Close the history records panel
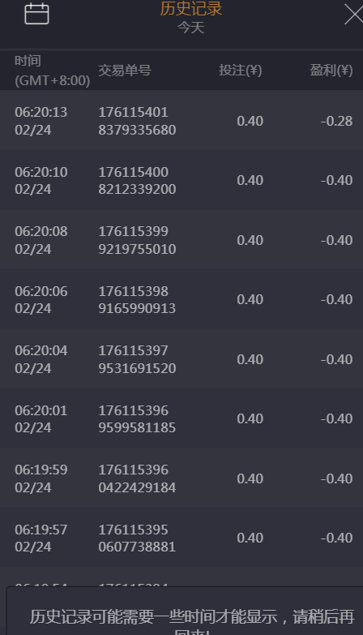The width and height of the screenshot is (363, 635). coord(353,14)
